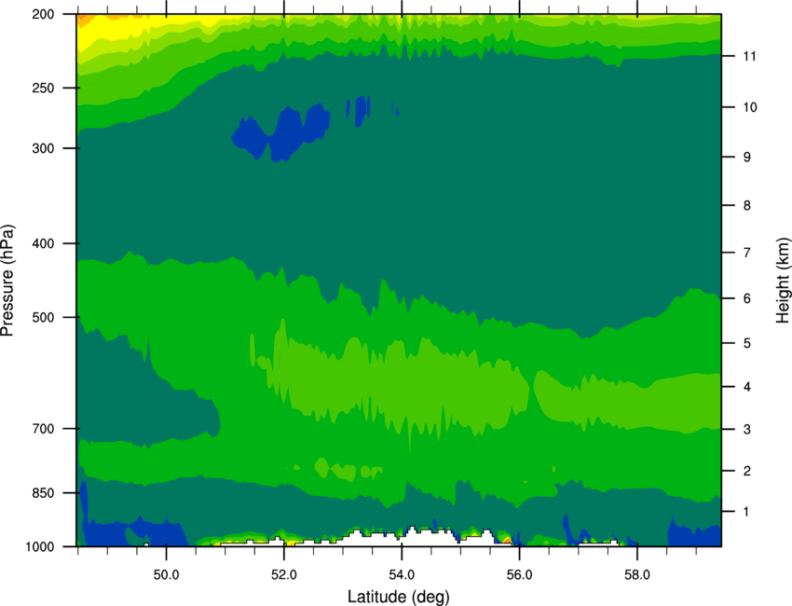
Task: Pick the 7 km height label
Action: (x=747, y=253)
